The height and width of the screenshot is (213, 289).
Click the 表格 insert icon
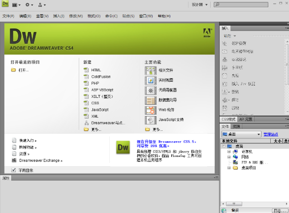(225, 76)
